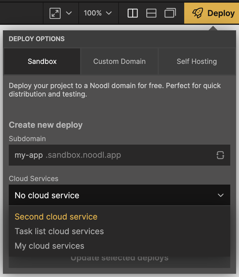Switch to the detached window layout icon

tap(170, 13)
